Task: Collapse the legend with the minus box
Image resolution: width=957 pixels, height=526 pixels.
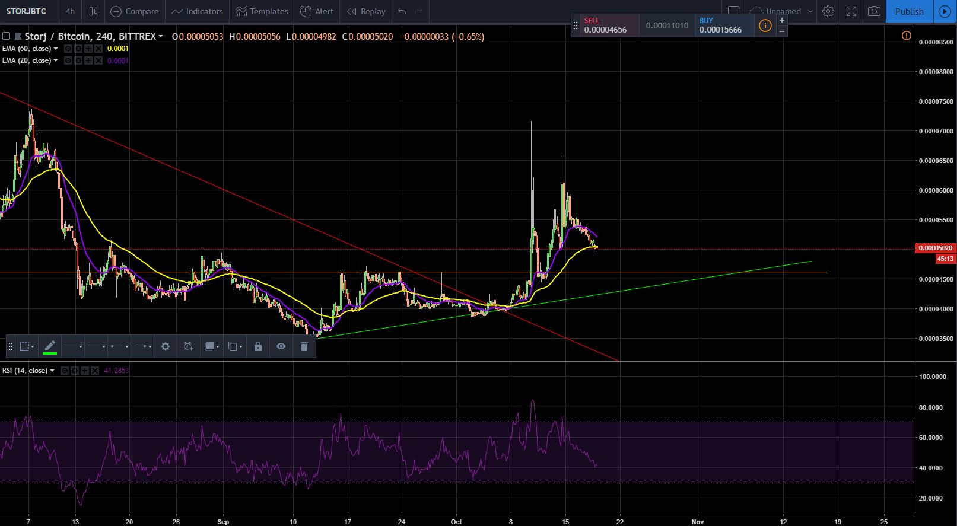Action: click(x=6, y=36)
